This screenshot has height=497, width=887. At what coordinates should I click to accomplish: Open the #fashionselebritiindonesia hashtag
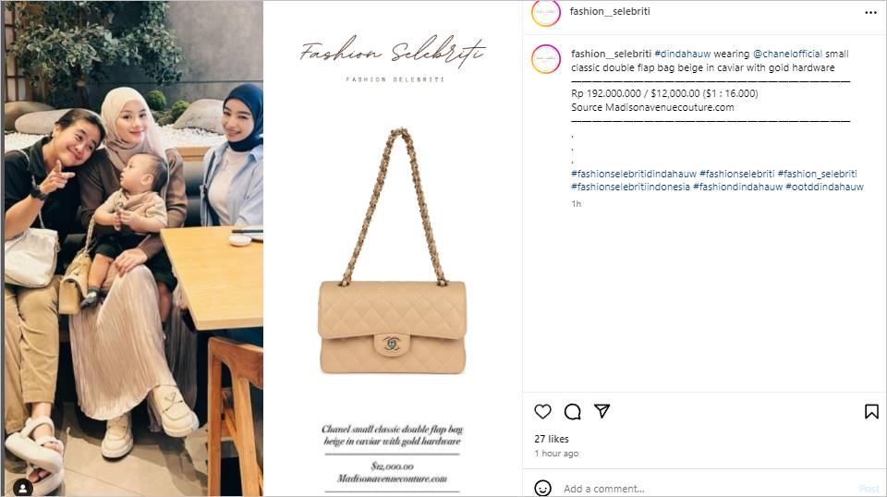(630, 187)
